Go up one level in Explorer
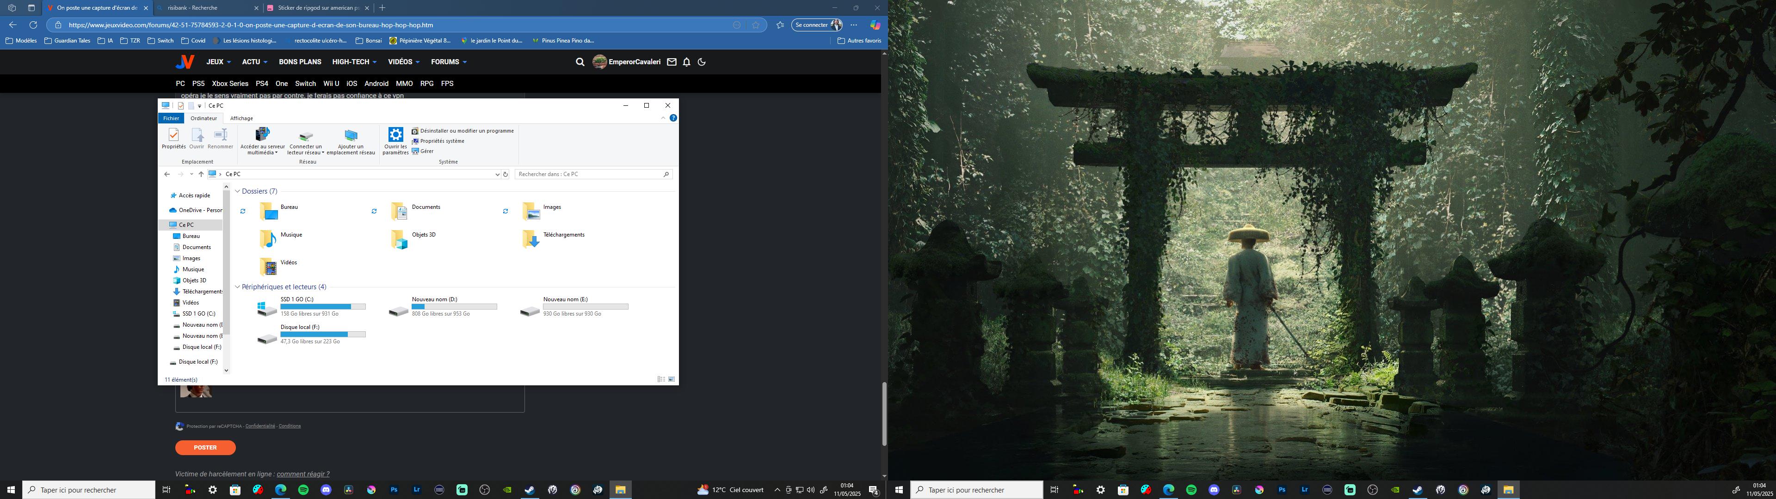Screen dimensions: 1776x499 point(201,174)
